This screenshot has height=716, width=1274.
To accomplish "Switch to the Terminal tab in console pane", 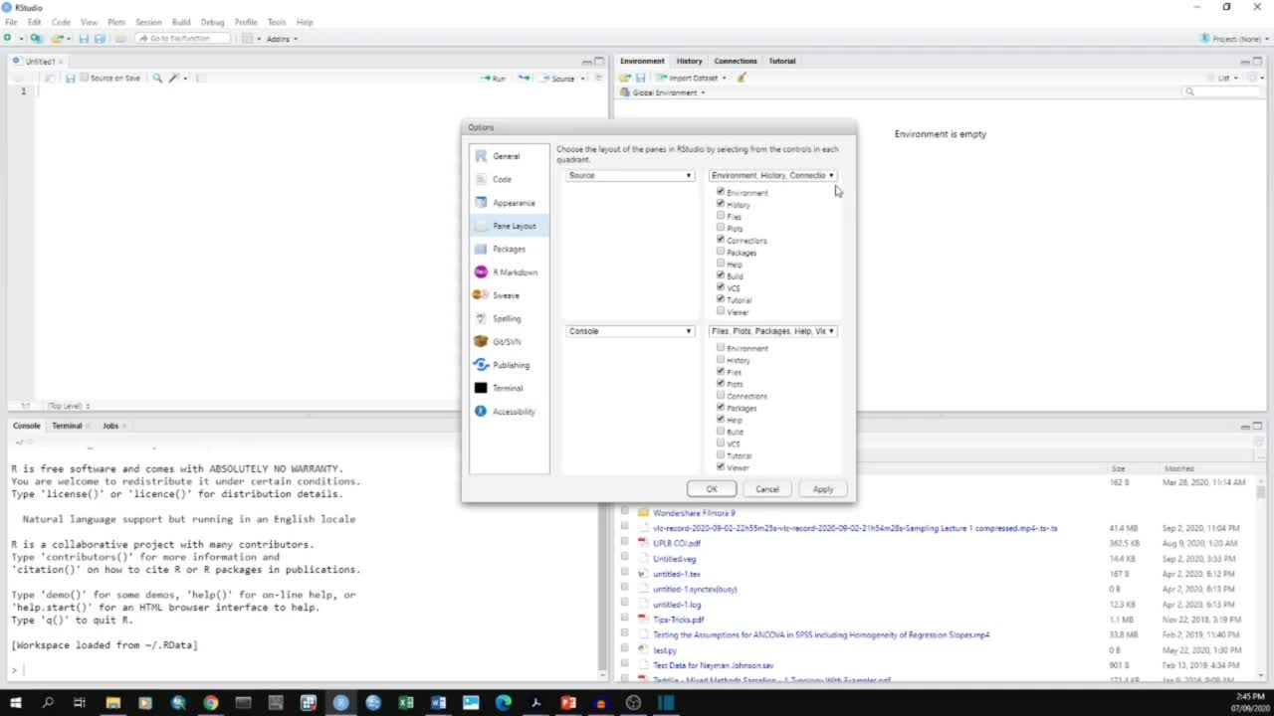I will point(67,426).
